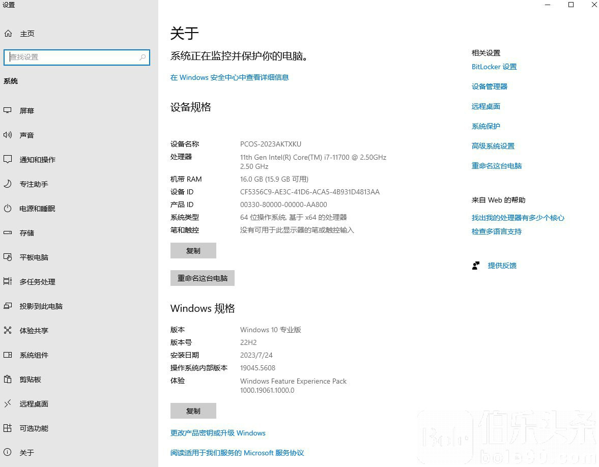Click the Focus assist (专注助手) moon icon
This screenshot has width=599, height=467.
point(8,184)
